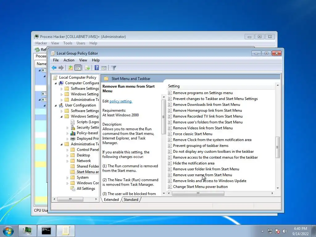Collapse the User Configuration node
This screenshot has height=237, width=316.
click(56, 106)
